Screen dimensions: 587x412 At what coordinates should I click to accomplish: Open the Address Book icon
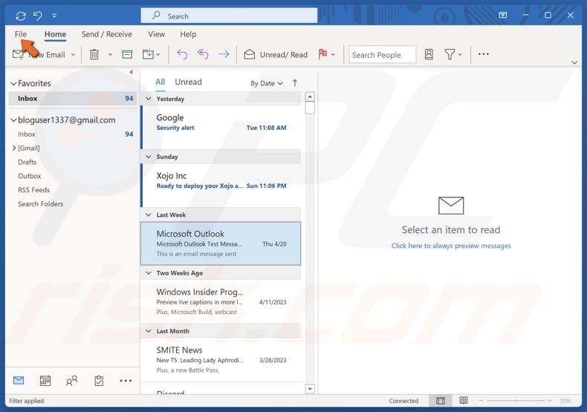pyautogui.click(x=429, y=55)
